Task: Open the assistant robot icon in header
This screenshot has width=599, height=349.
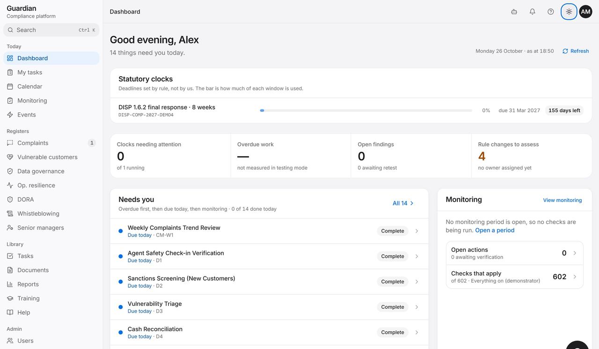Action: (x=514, y=12)
